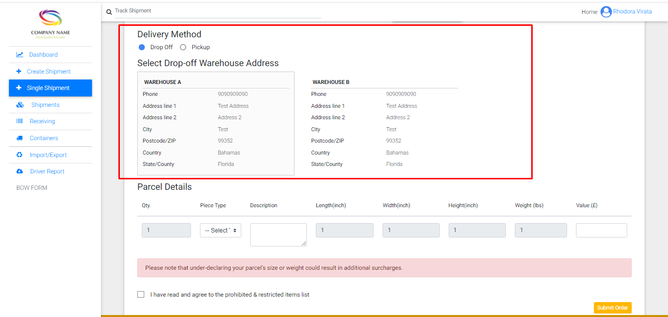Image resolution: width=668 pixels, height=317 pixels.
Task: Click the barcode icon beside Receiving
Action: [x=19, y=121]
